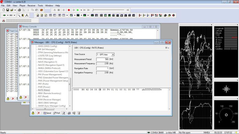
Task: Click the Autobauding wand icon
Action: (x=19, y=15)
